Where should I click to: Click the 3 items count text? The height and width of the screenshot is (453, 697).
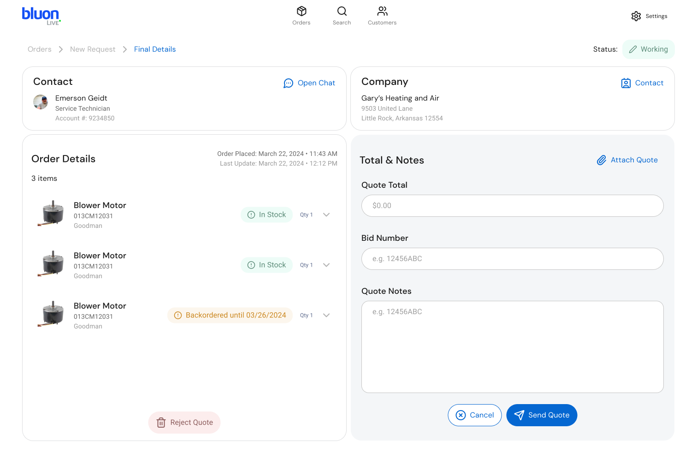coord(44,179)
